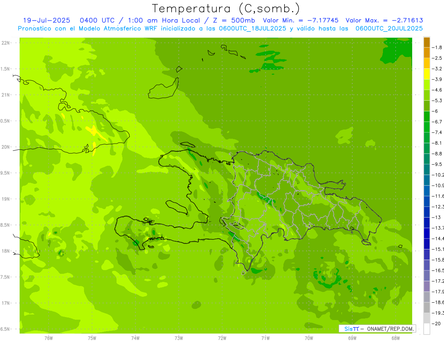Pick the gray swatch between -18.6 and -19.3
The height and width of the screenshot is (343, 444).
(427, 307)
